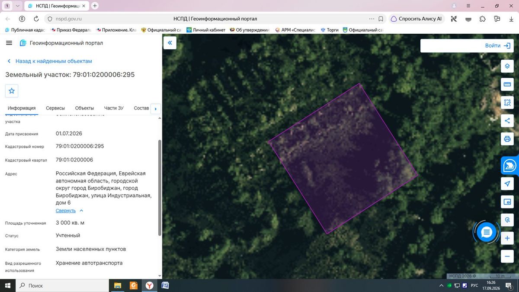
Task: Click the info panel vertical scrollbar
Action: pos(160,187)
